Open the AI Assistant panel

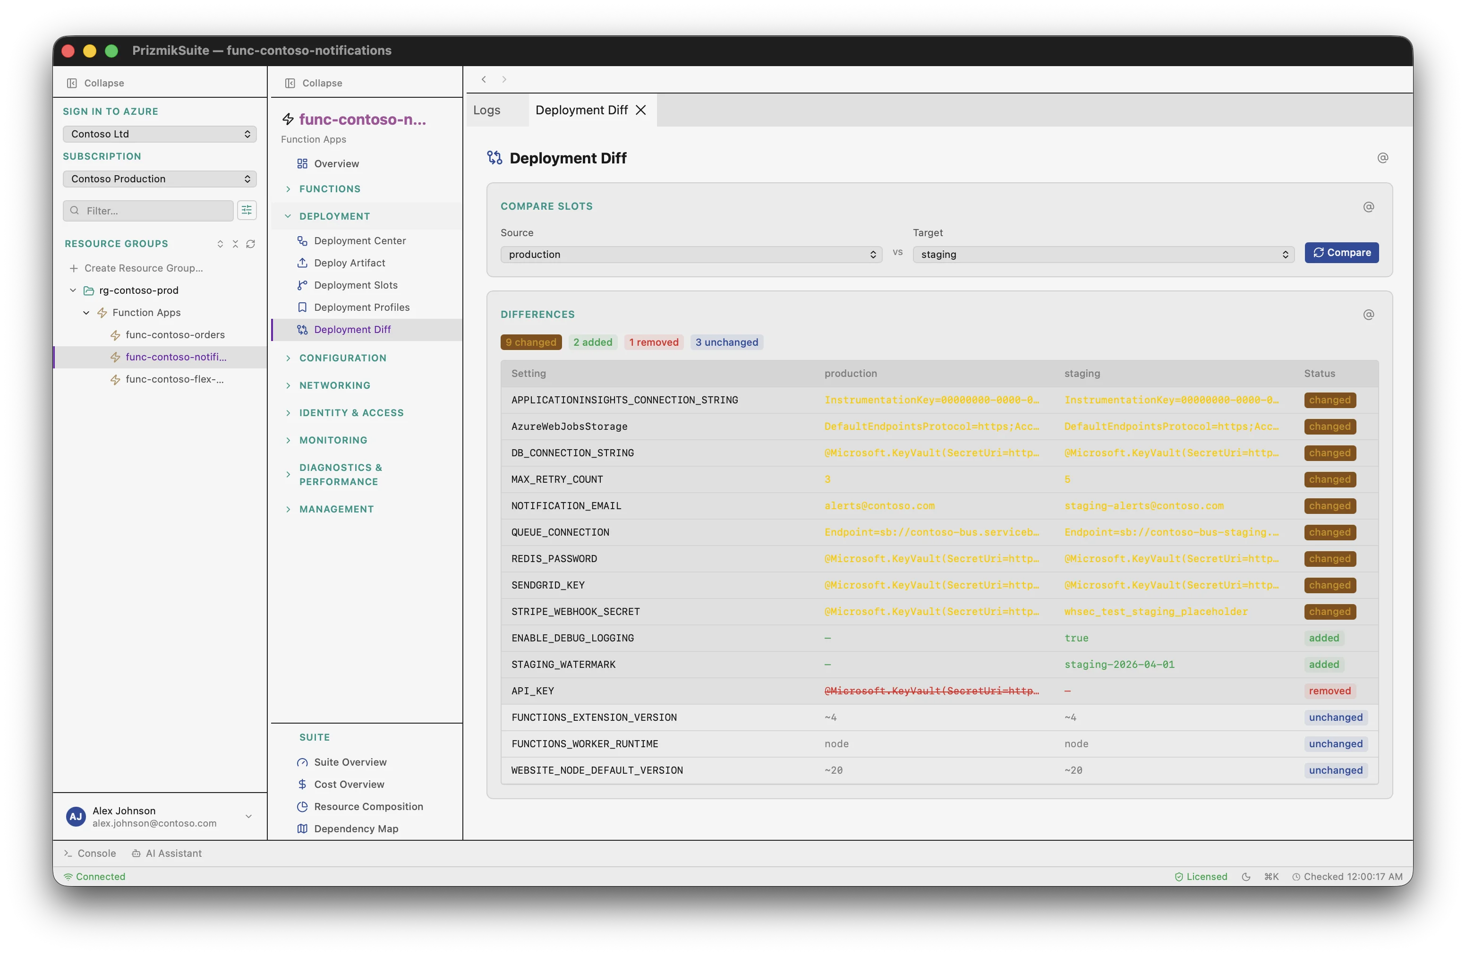pos(167,854)
